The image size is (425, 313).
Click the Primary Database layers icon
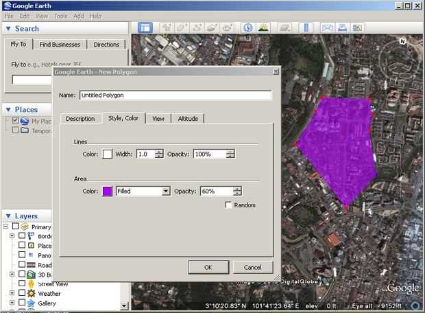click(25, 226)
